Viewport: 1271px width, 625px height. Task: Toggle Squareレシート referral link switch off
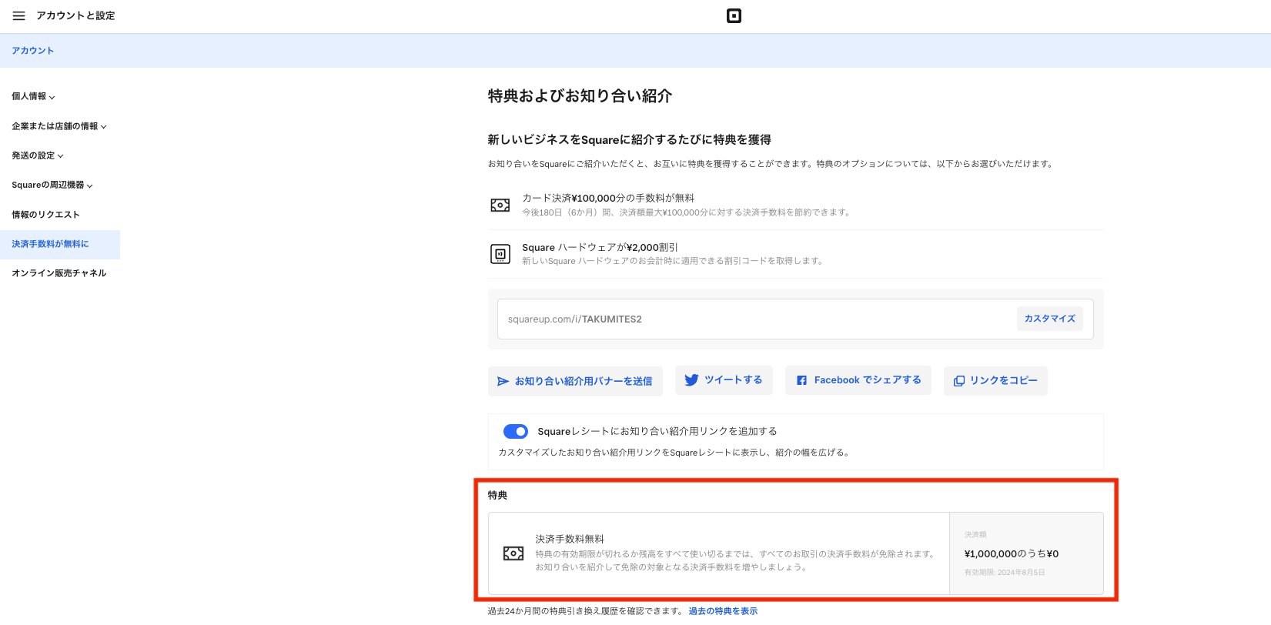point(515,431)
